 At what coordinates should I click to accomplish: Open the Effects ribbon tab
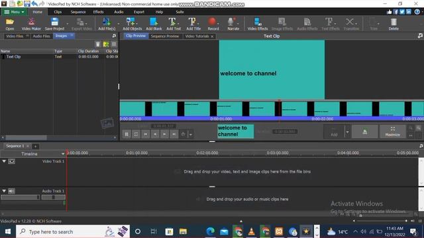[x=98, y=12]
